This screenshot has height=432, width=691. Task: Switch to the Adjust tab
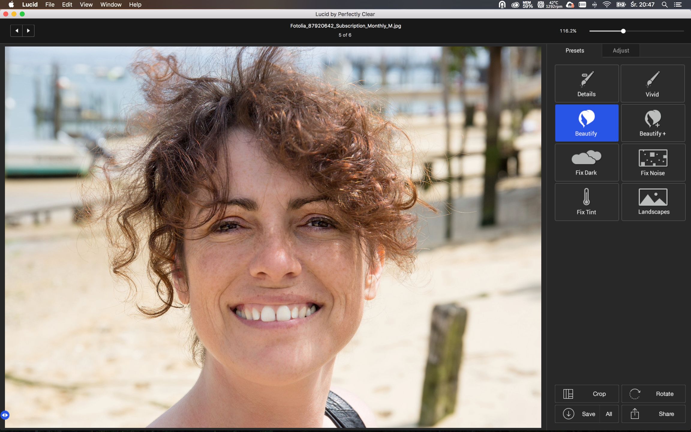click(621, 50)
